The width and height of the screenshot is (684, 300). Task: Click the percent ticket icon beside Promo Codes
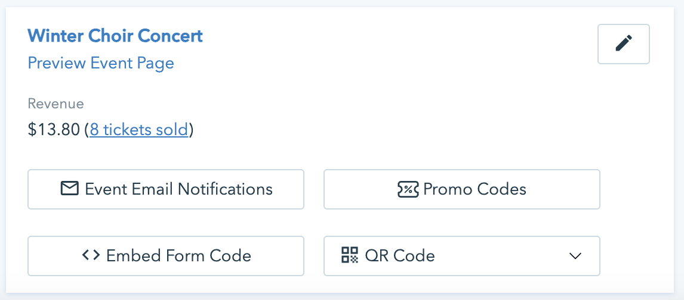click(408, 189)
